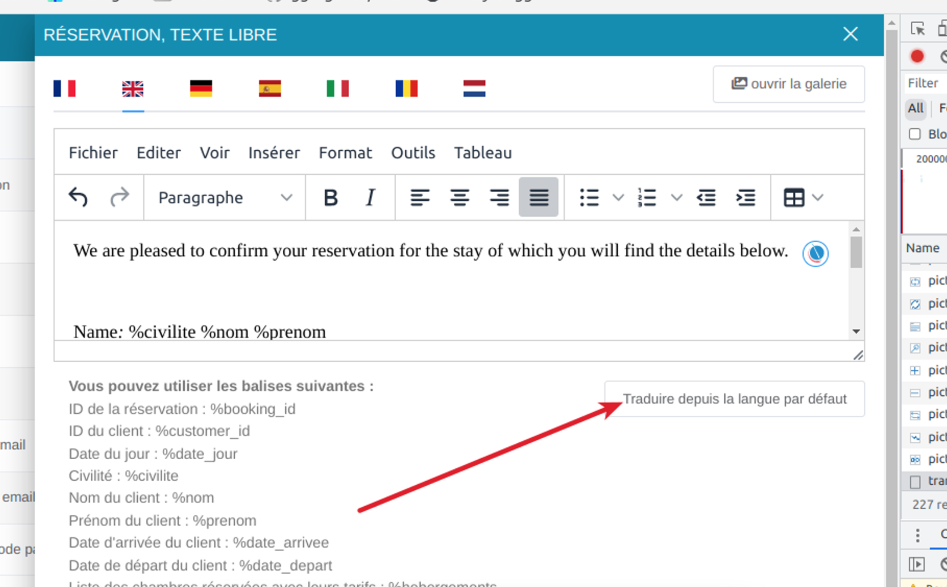Open the Tableau menu
This screenshot has height=587, width=947.
pos(483,153)
